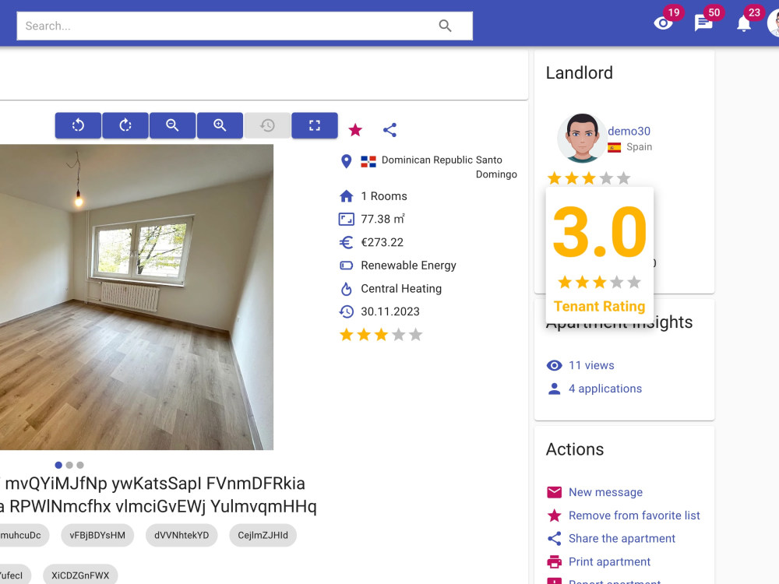Screen dimensions: 779x584
Task: Rotate image clockwise button
Action: pos(125,125)
